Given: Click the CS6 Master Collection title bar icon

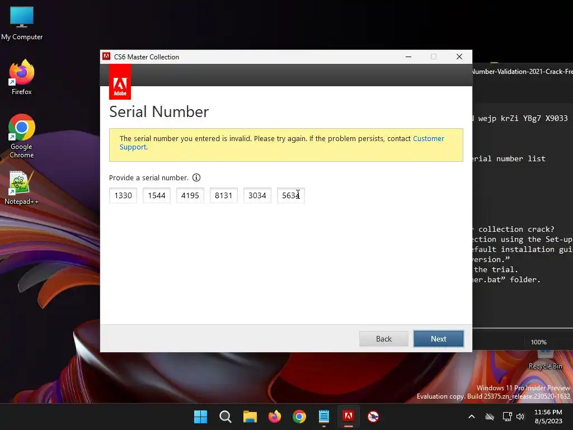Looking at the screenshot, I should click(x=106, y=57).
